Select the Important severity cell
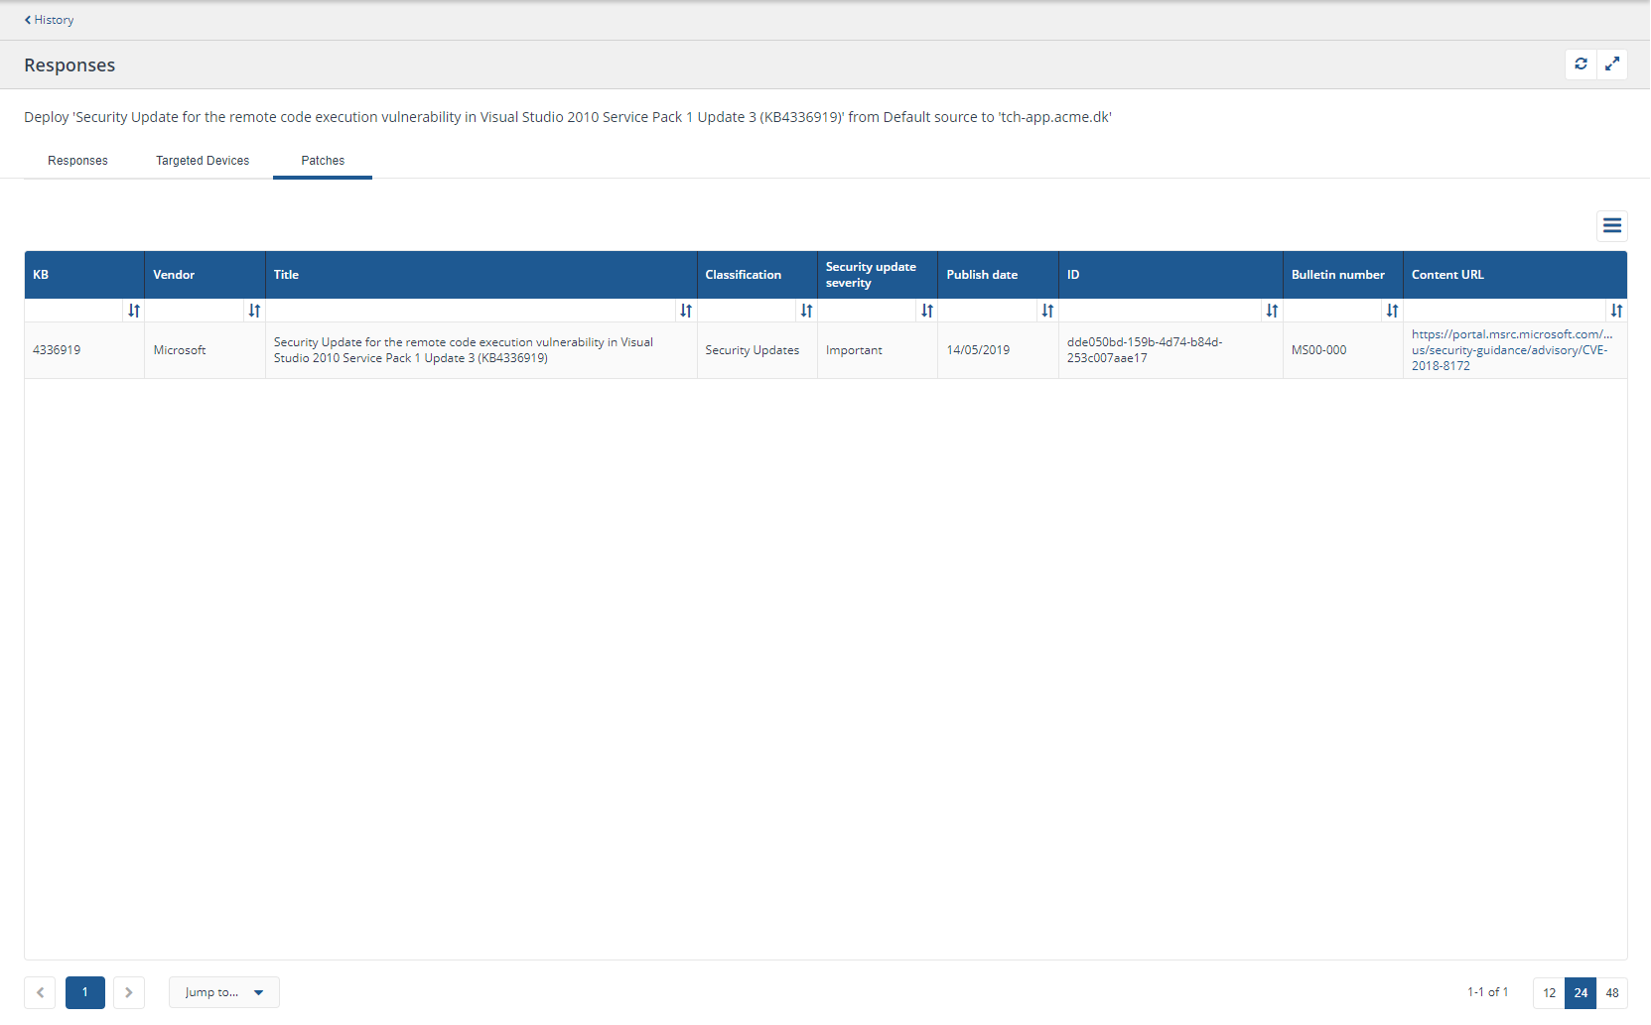 878,350
